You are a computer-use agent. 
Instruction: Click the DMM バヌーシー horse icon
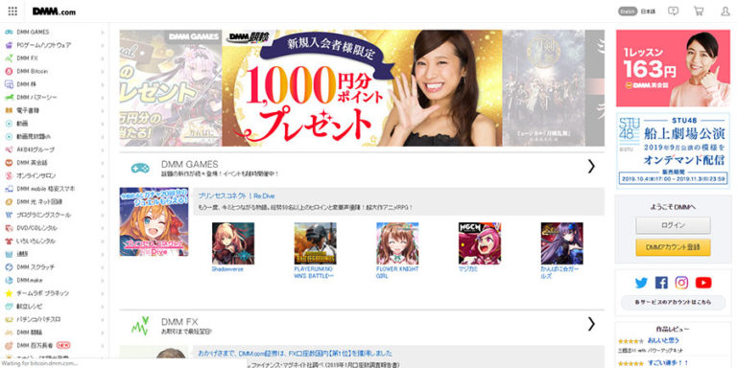point(9,97)
